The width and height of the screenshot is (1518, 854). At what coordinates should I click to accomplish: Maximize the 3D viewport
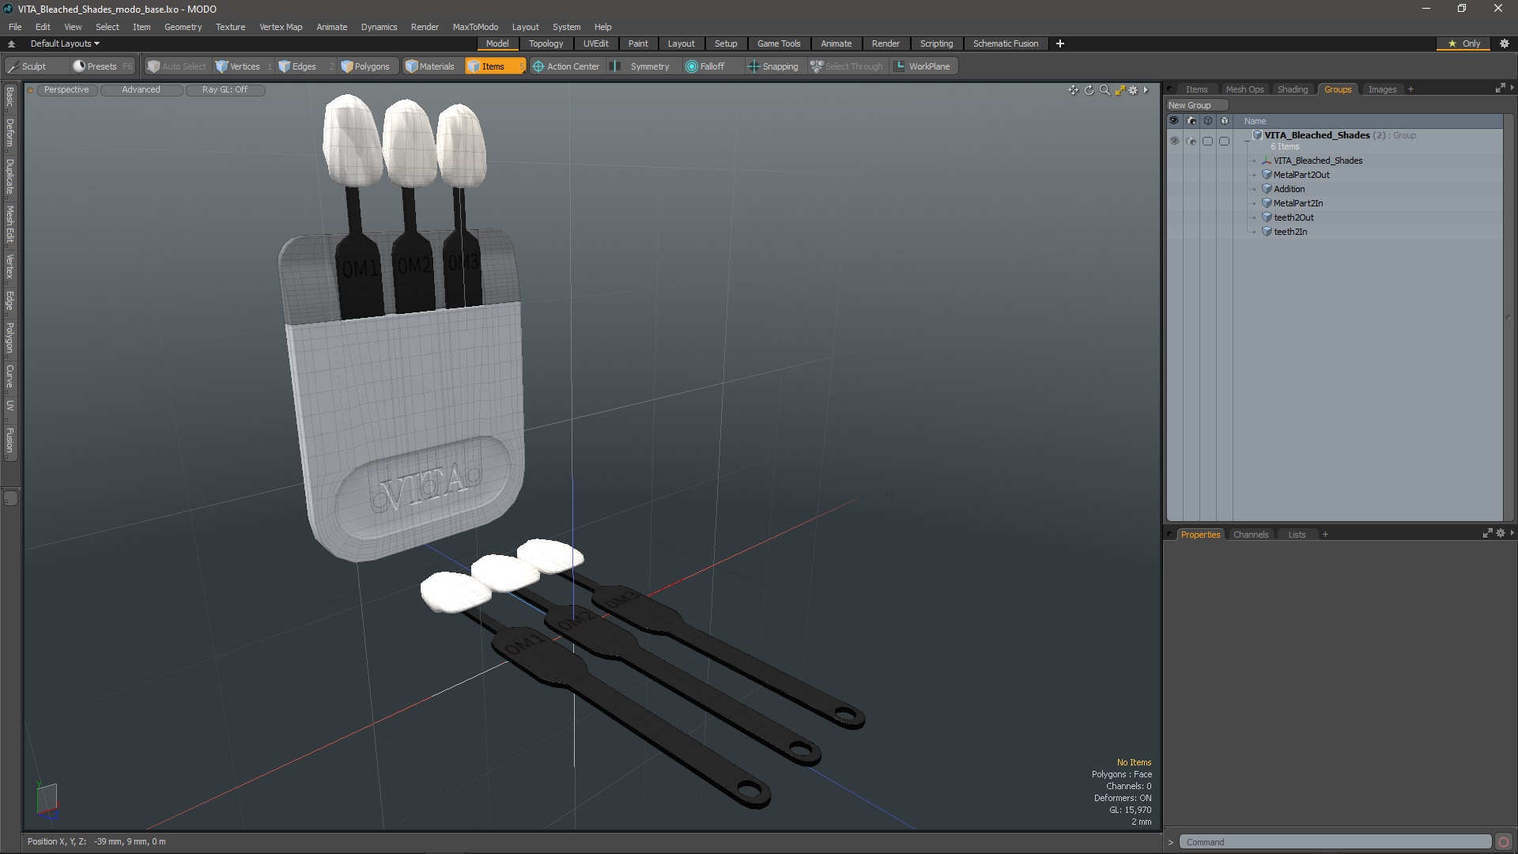(x=1120, y=90)
